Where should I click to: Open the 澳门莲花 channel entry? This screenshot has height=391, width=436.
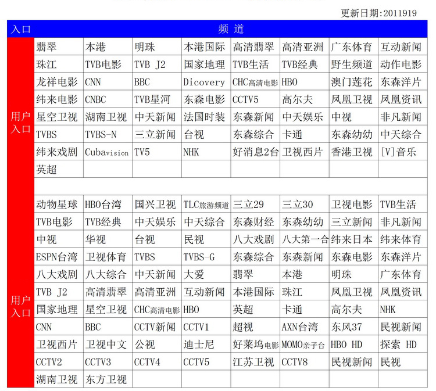[352, 82]
